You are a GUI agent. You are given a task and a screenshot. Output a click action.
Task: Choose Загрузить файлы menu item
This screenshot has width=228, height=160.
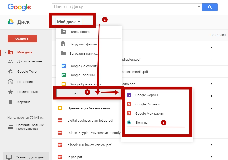coord(89,44)
